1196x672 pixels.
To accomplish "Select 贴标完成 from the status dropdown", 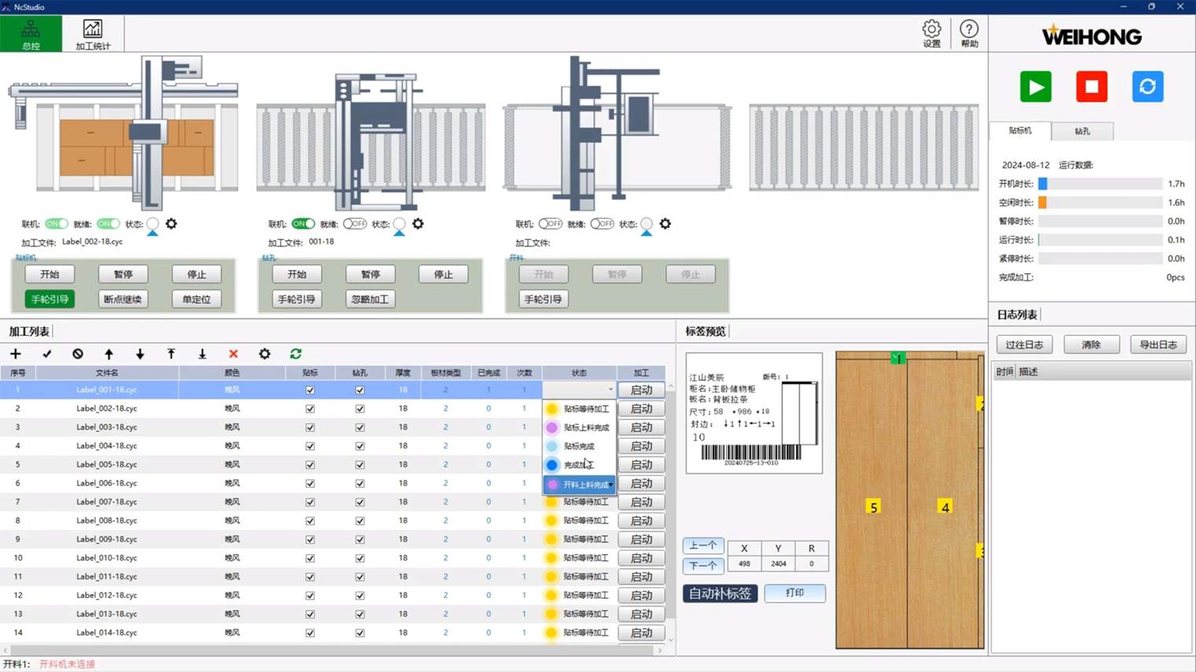I will (x=579, y=446).
